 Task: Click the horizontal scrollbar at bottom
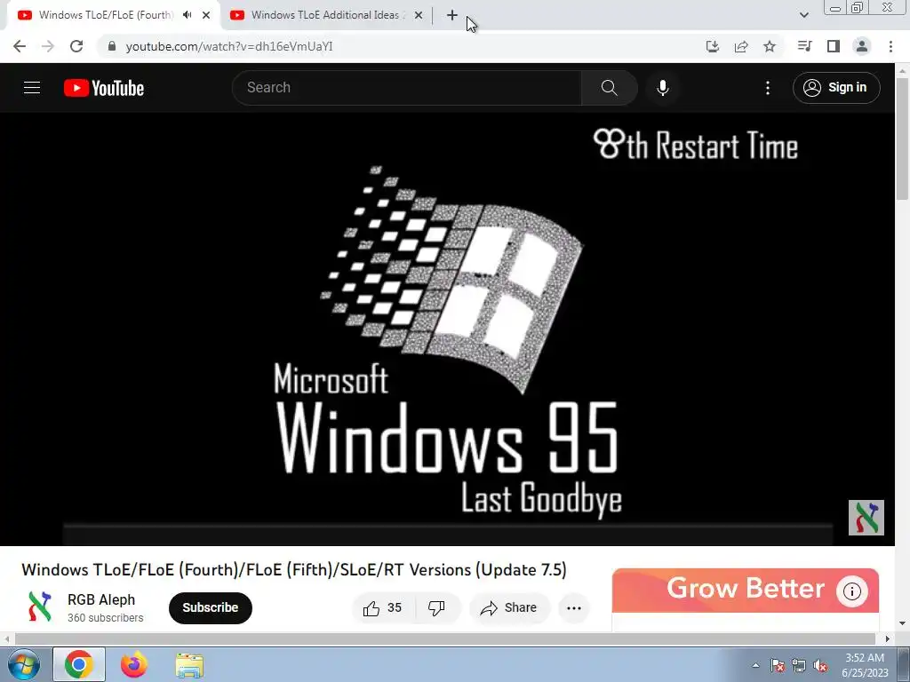[x=444, y=639]
